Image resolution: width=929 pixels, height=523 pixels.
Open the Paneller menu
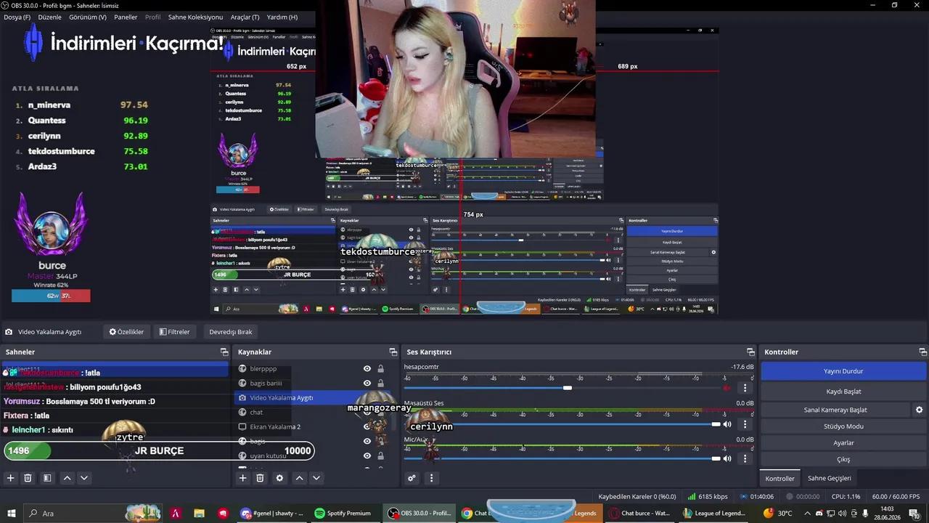click(x=126, y=17)
